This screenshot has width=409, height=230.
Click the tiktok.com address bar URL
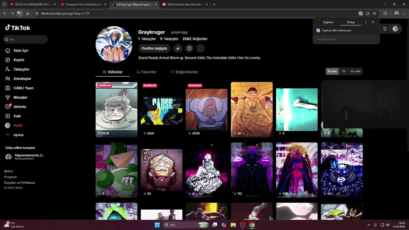point(65,13)
